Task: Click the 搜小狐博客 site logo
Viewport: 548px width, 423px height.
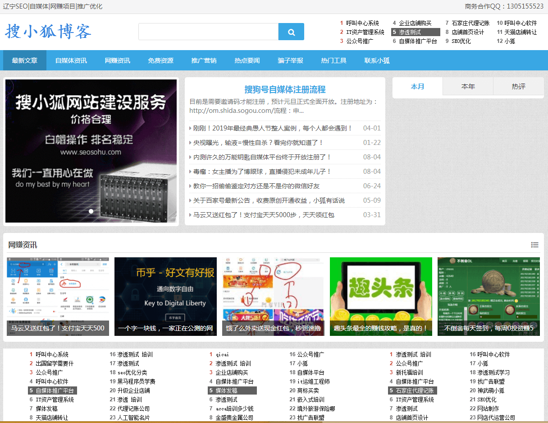Action: click(48, 32)
